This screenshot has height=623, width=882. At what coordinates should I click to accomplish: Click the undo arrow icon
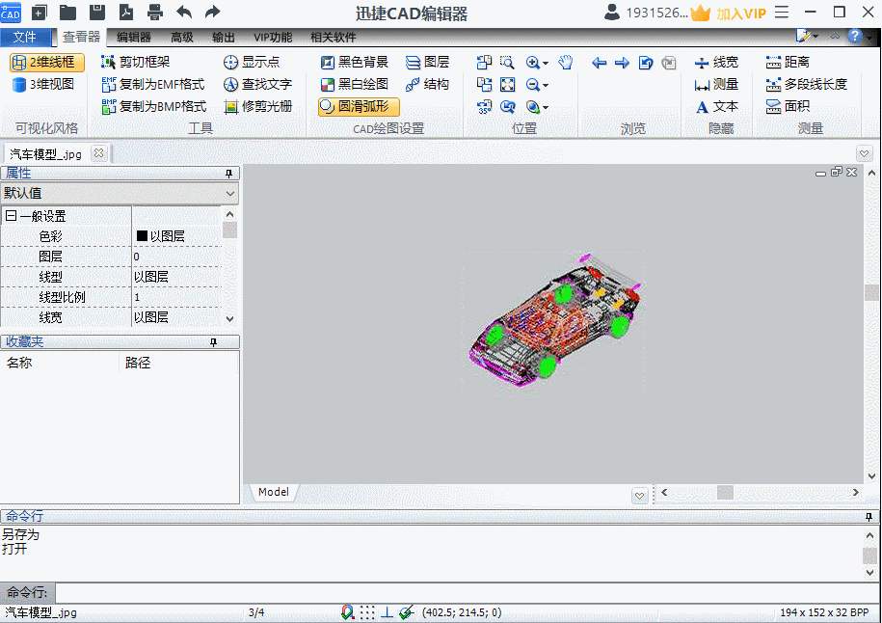(183, 13)
